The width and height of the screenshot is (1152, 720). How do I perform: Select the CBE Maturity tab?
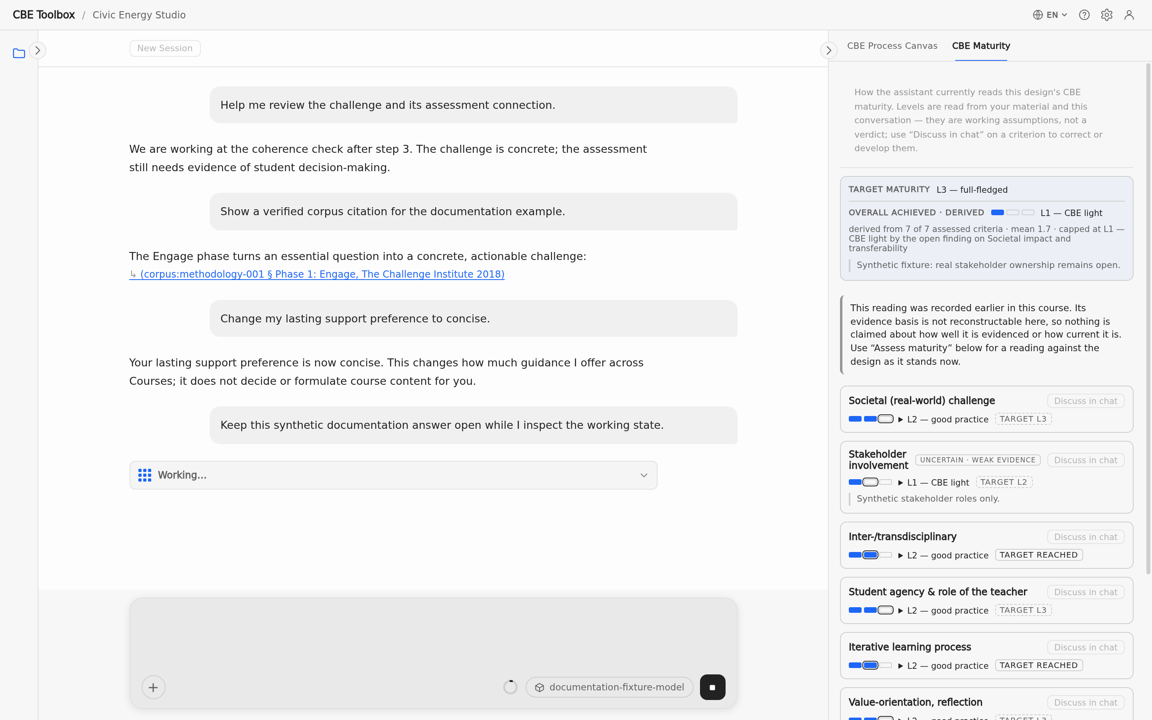pyautogui.click(x=981, y=46)
